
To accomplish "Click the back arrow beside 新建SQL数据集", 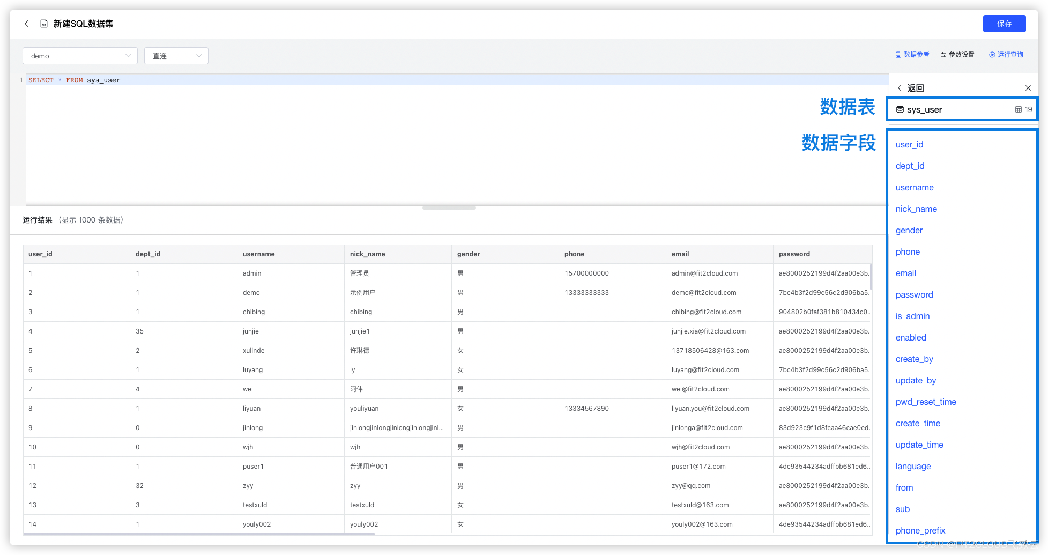I will tap(26, 24).
